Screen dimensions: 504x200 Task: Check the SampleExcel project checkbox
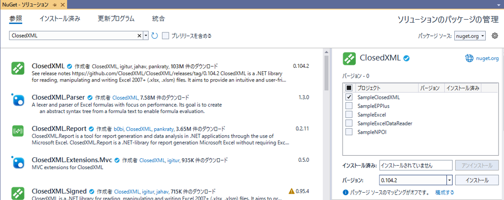pos(349,114)
